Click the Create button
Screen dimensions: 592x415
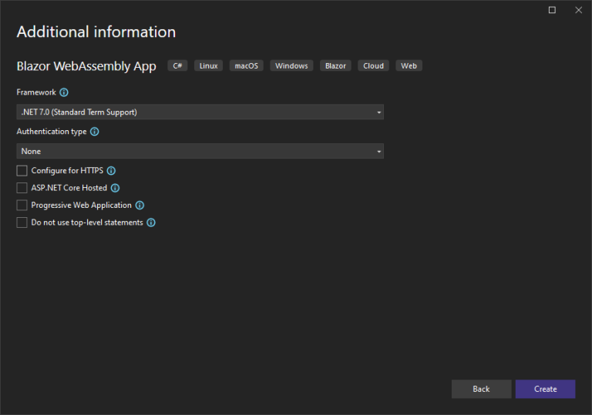pyautogui.click(x=545, y=389)
